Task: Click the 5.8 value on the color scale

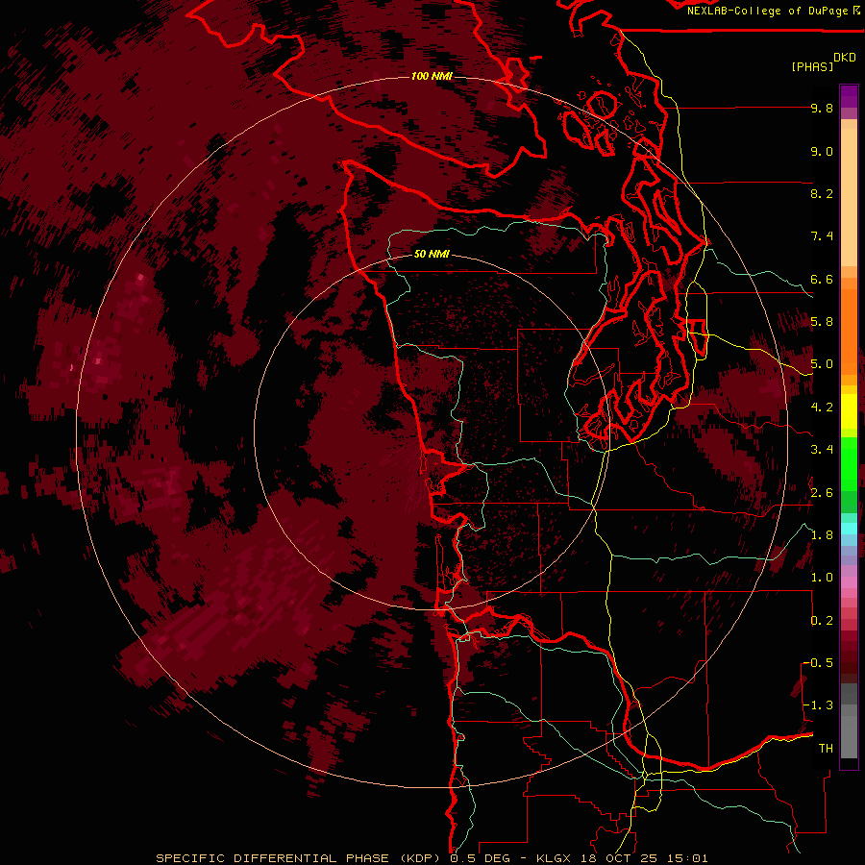Action: (822, 322)
